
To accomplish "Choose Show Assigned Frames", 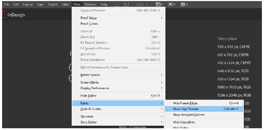I will pyautogui.click(x=204, y=115).
